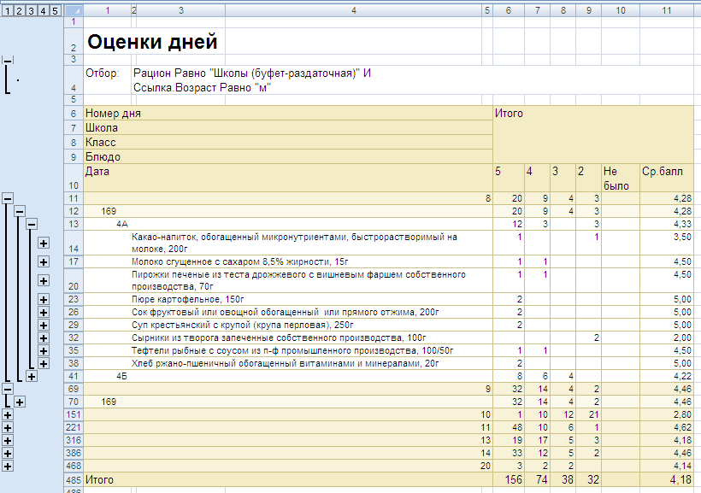Select column header 4
The width and height of the screenshot is (701, 493).
(354, 10)
